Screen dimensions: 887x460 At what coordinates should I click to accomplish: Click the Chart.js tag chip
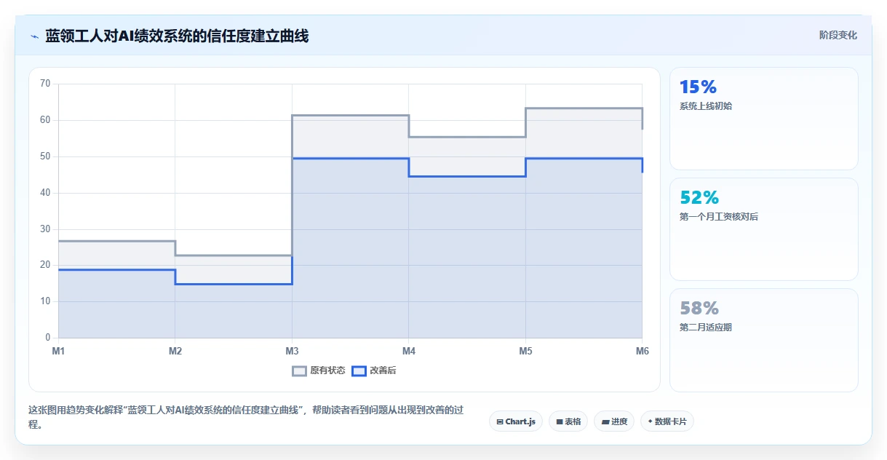516,421
